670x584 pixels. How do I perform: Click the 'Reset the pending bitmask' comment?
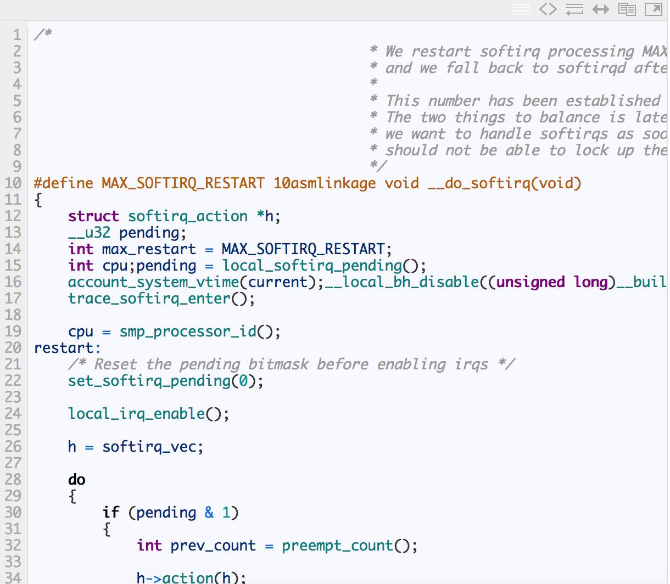pos(291,364)
